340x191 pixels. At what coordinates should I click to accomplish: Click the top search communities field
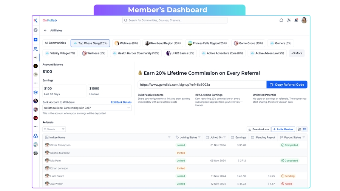pos(175,20)
